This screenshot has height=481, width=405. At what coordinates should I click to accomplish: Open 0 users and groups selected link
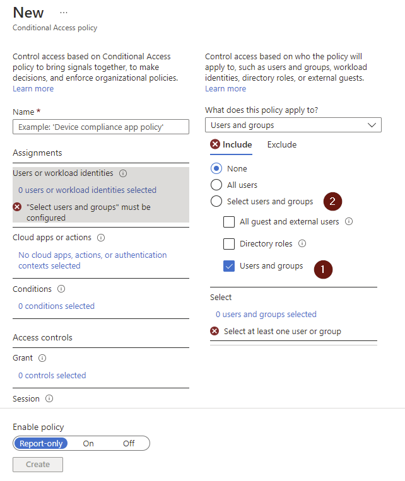(x=266, y=315)
